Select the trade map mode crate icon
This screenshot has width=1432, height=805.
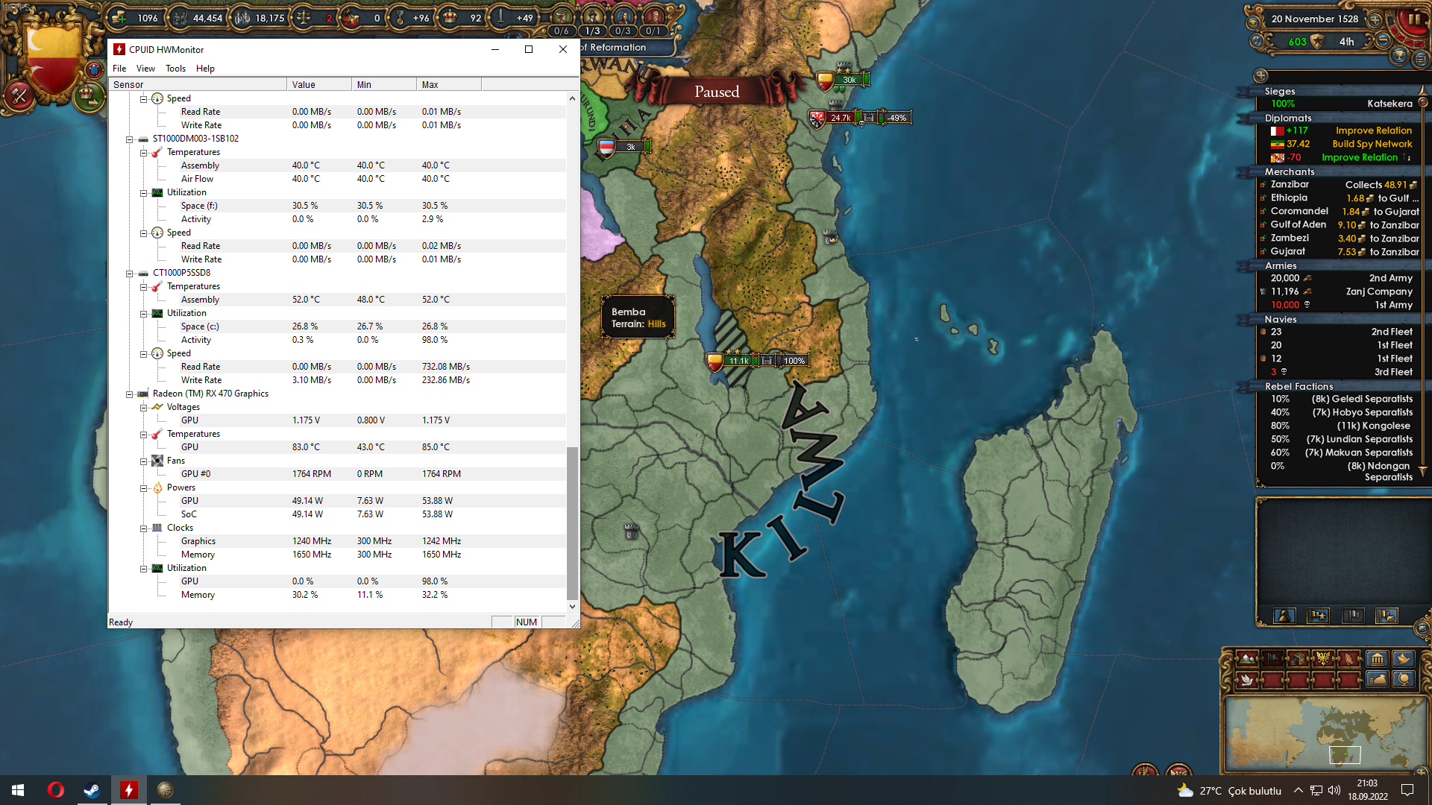click(x=1299, y=659)
